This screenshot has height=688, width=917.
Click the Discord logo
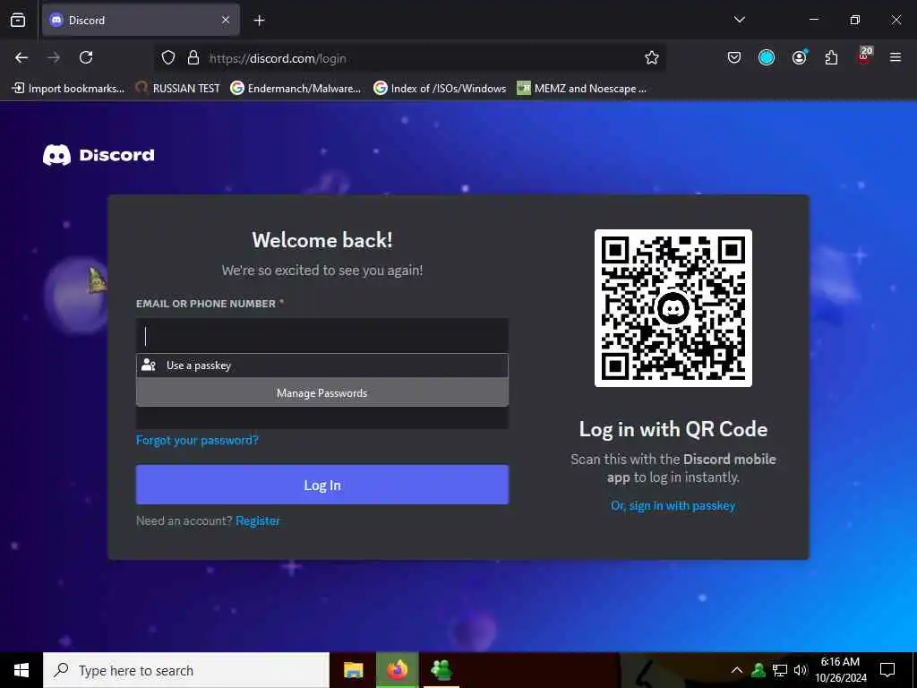coord(99,155)
